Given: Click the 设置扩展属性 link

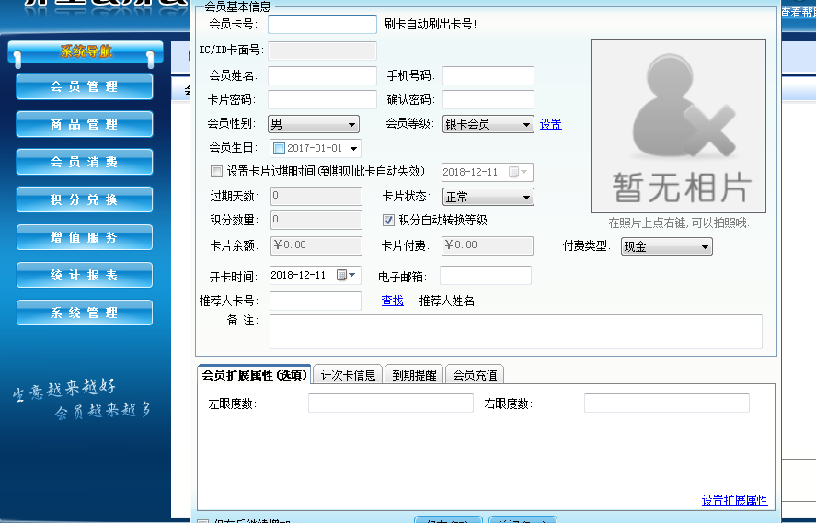Looking at the screenshot, I should 734,500.
